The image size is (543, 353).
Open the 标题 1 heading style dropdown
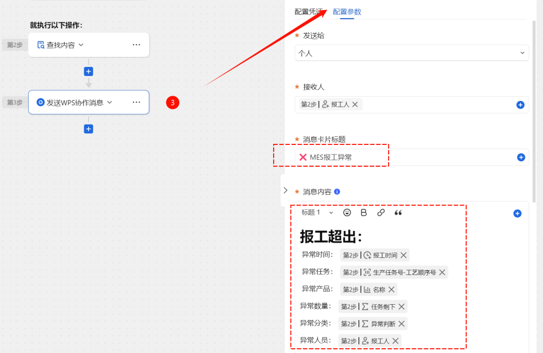point(317,212)
